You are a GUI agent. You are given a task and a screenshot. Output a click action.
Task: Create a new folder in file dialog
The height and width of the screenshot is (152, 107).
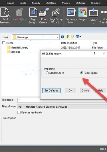pos(72,37)
